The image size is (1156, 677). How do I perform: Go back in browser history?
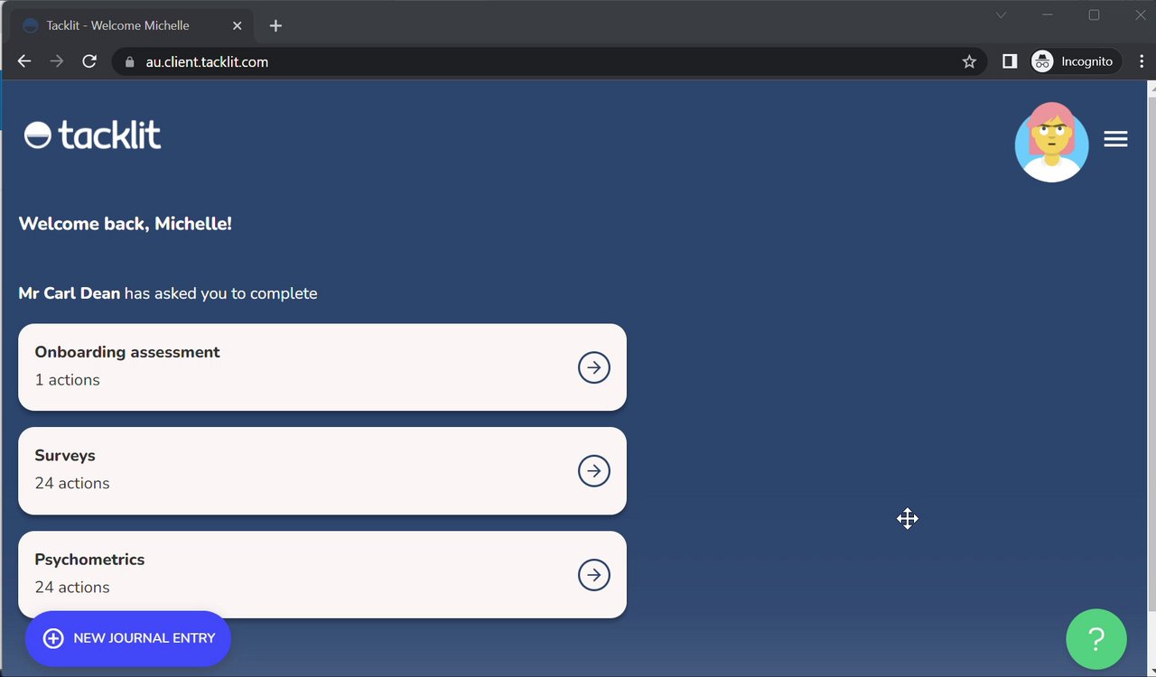point(24,61)
